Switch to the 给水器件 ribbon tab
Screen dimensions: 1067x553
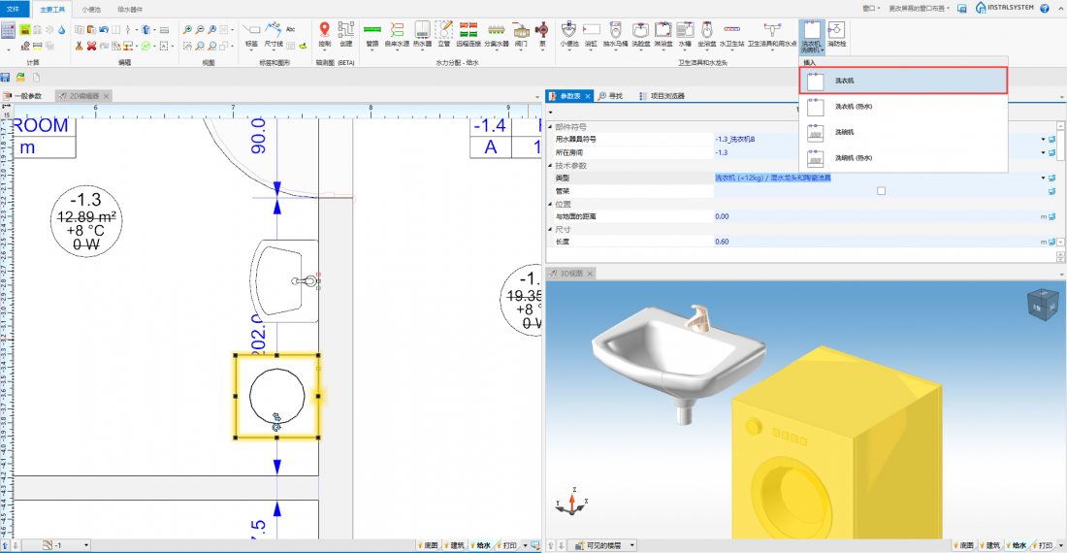130,8
